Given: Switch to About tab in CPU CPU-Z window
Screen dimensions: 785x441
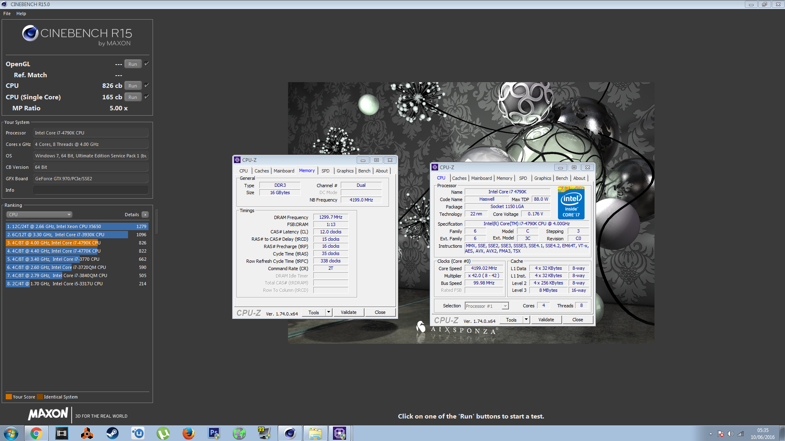Looking at the screenshot, I should tap(579, 178).
